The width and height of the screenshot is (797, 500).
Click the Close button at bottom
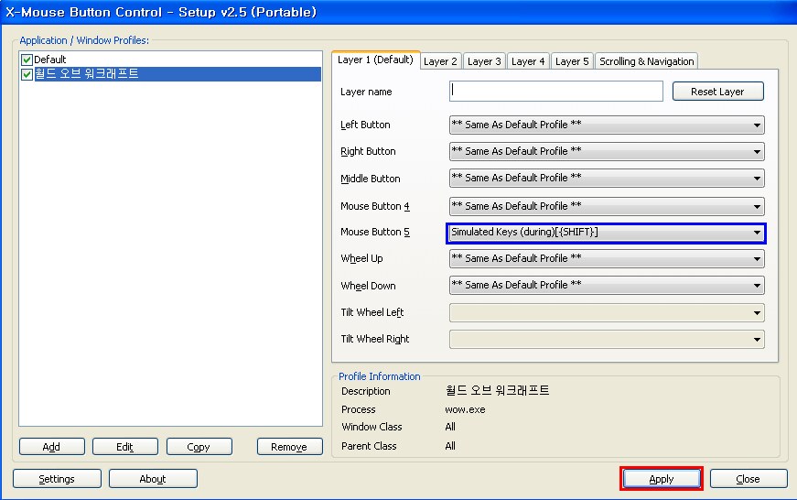point(749,479)
